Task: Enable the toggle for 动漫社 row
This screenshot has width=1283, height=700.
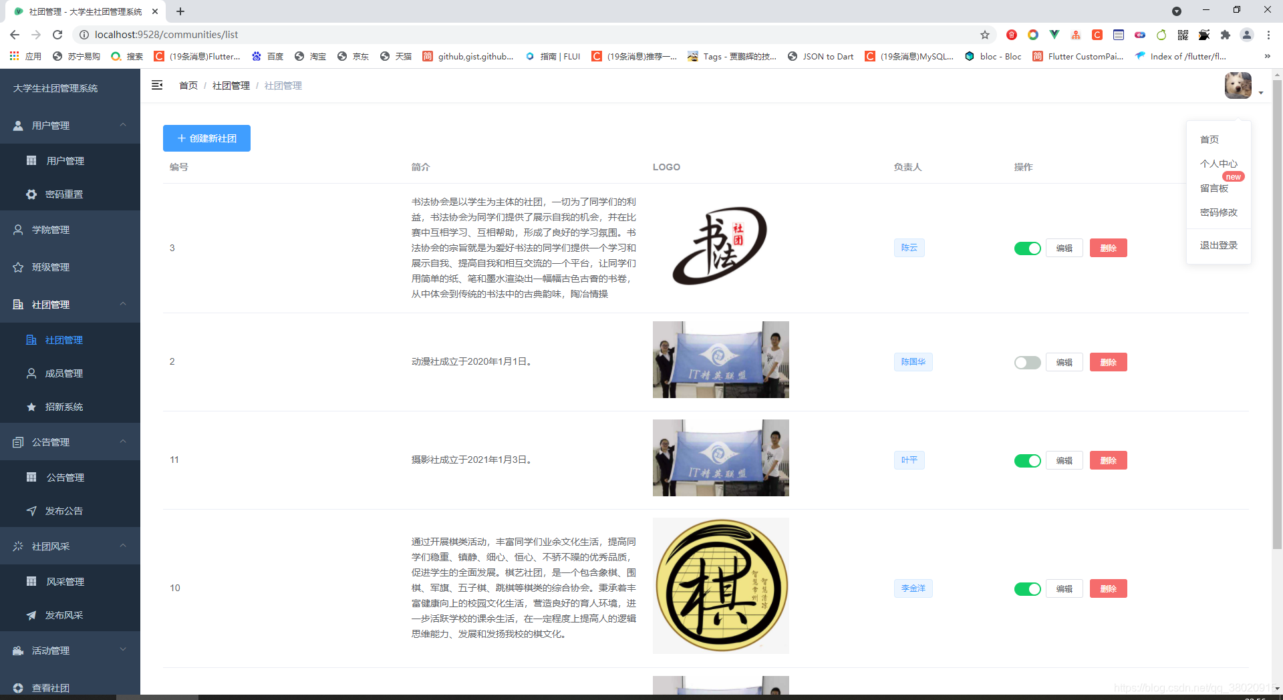Action: click(x=1027, y=362)
